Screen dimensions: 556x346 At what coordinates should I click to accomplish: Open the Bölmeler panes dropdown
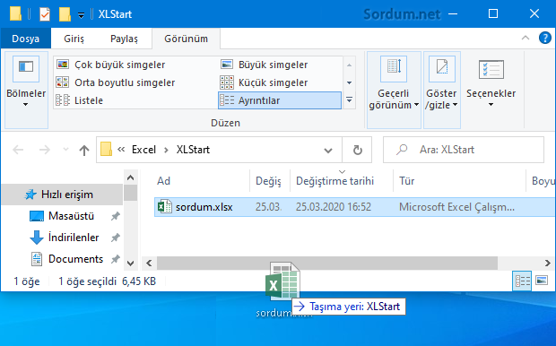click(26, 90)
